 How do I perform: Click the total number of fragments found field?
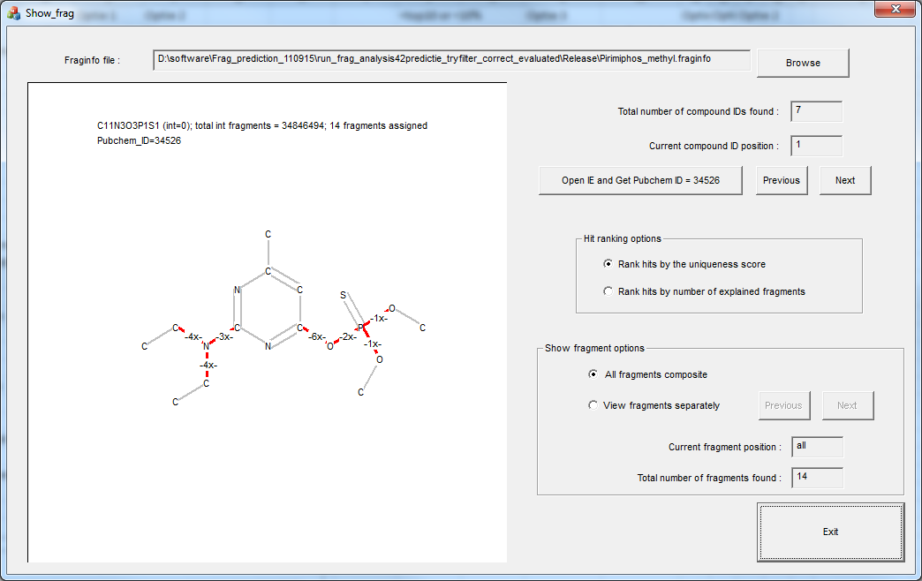tap(816, 478)
